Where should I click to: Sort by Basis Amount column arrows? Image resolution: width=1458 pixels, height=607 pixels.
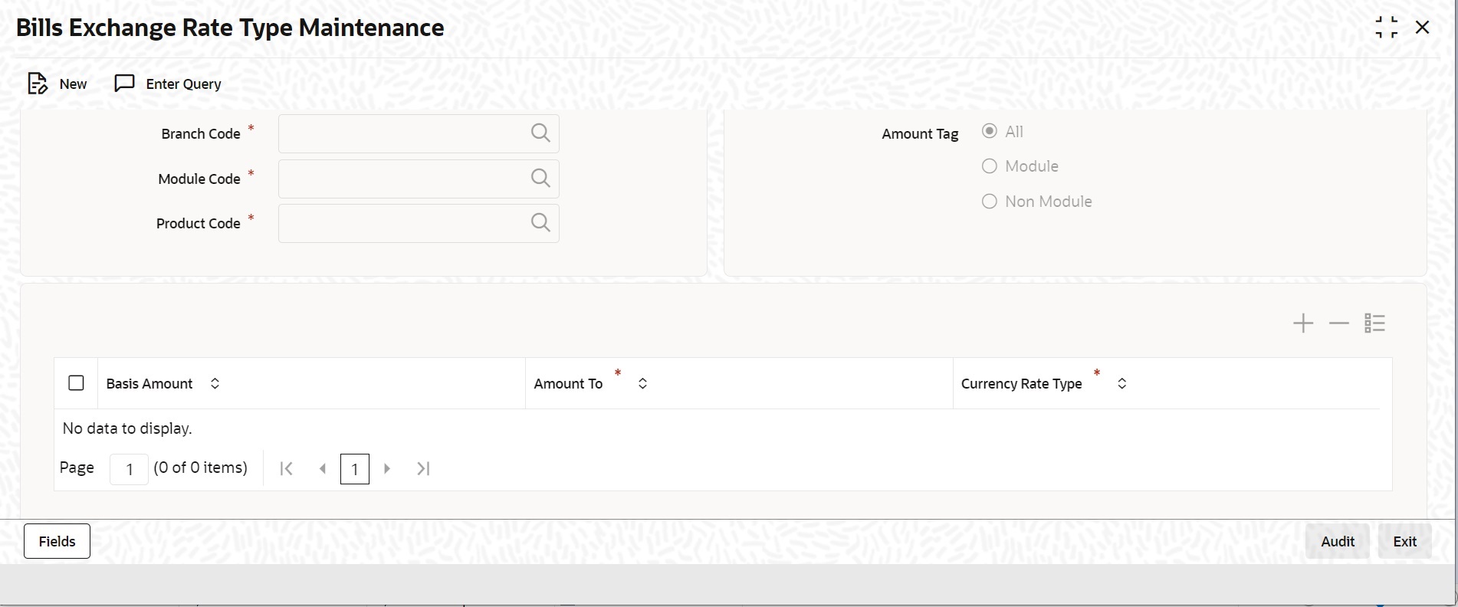point(215,383)
